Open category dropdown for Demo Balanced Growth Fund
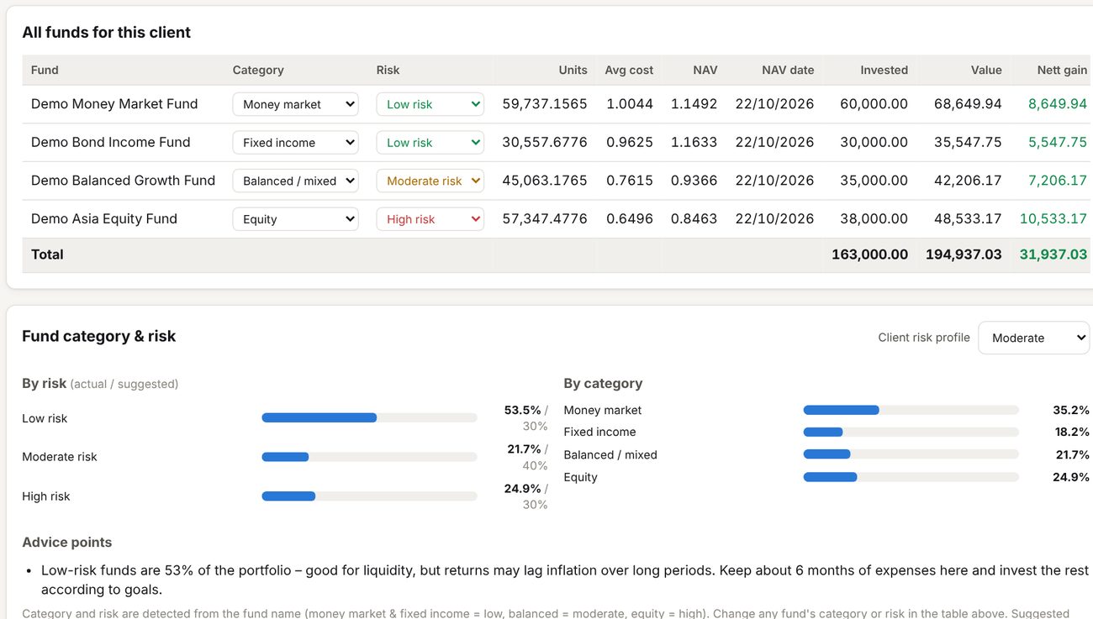The image size is (1093, 619). coord(295,181)
